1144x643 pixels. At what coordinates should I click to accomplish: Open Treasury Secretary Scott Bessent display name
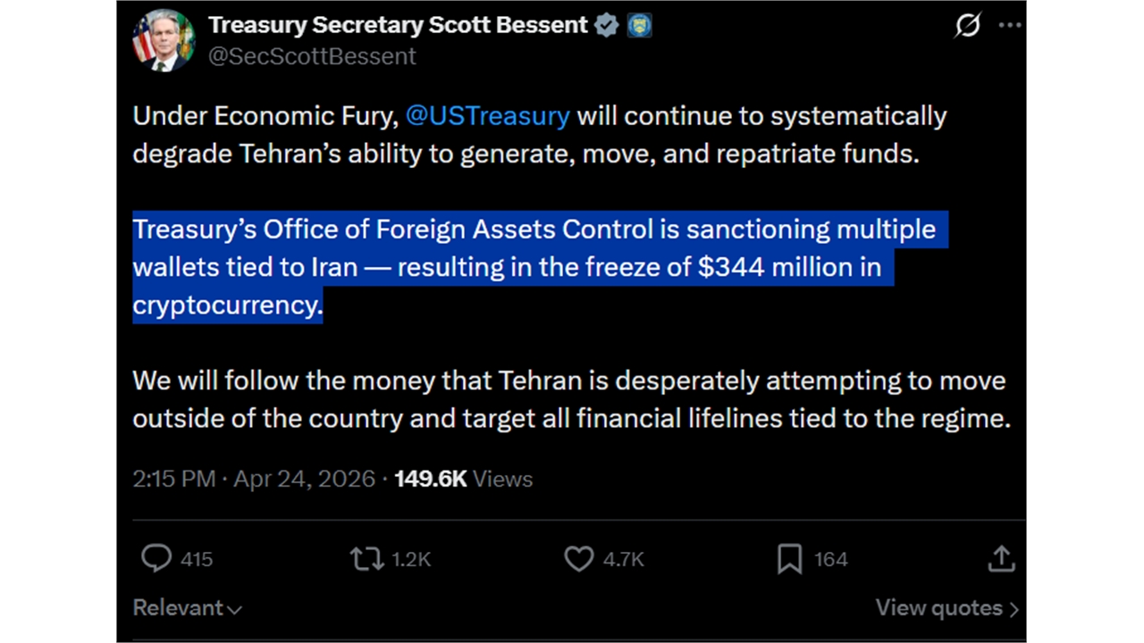click(x=398, y=25)
